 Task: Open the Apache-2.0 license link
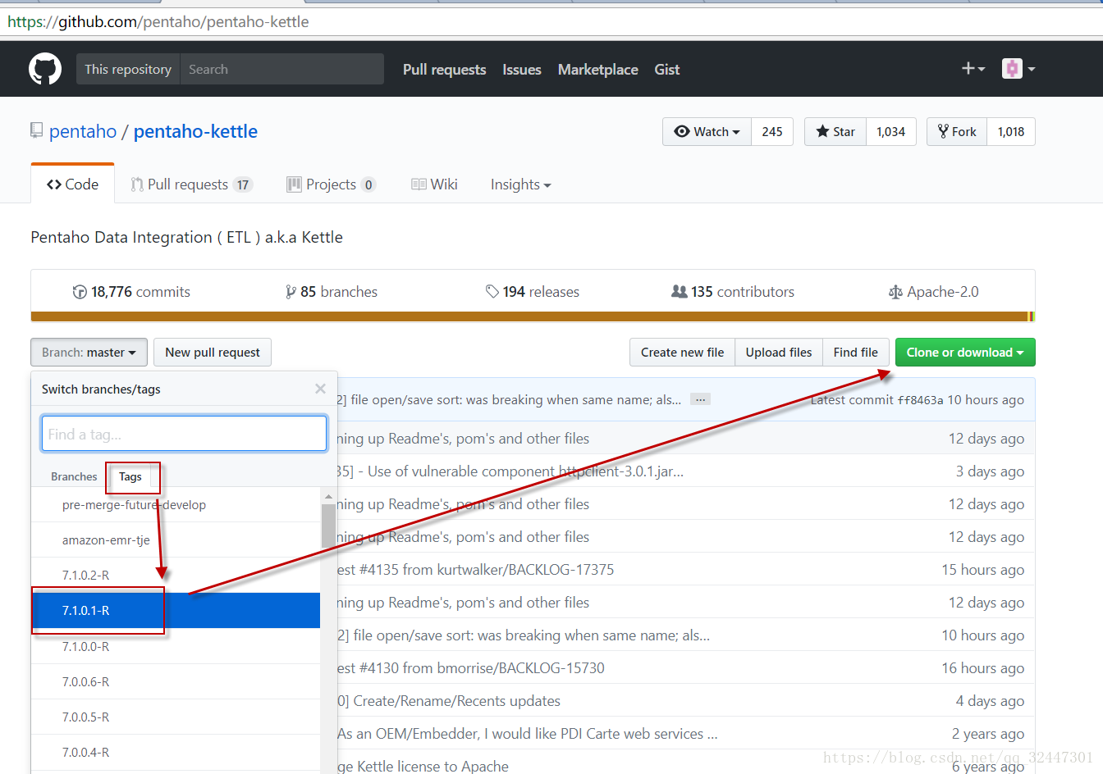click(934, 292)
